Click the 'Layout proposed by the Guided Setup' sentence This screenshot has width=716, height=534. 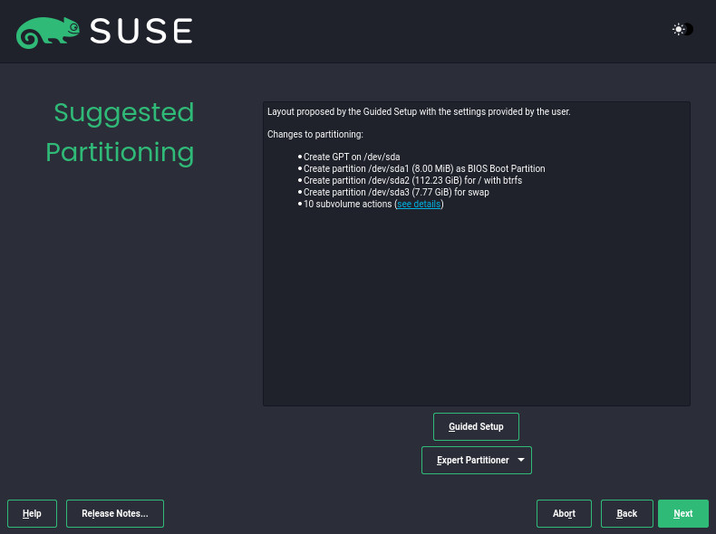click(x=419, y=111)
